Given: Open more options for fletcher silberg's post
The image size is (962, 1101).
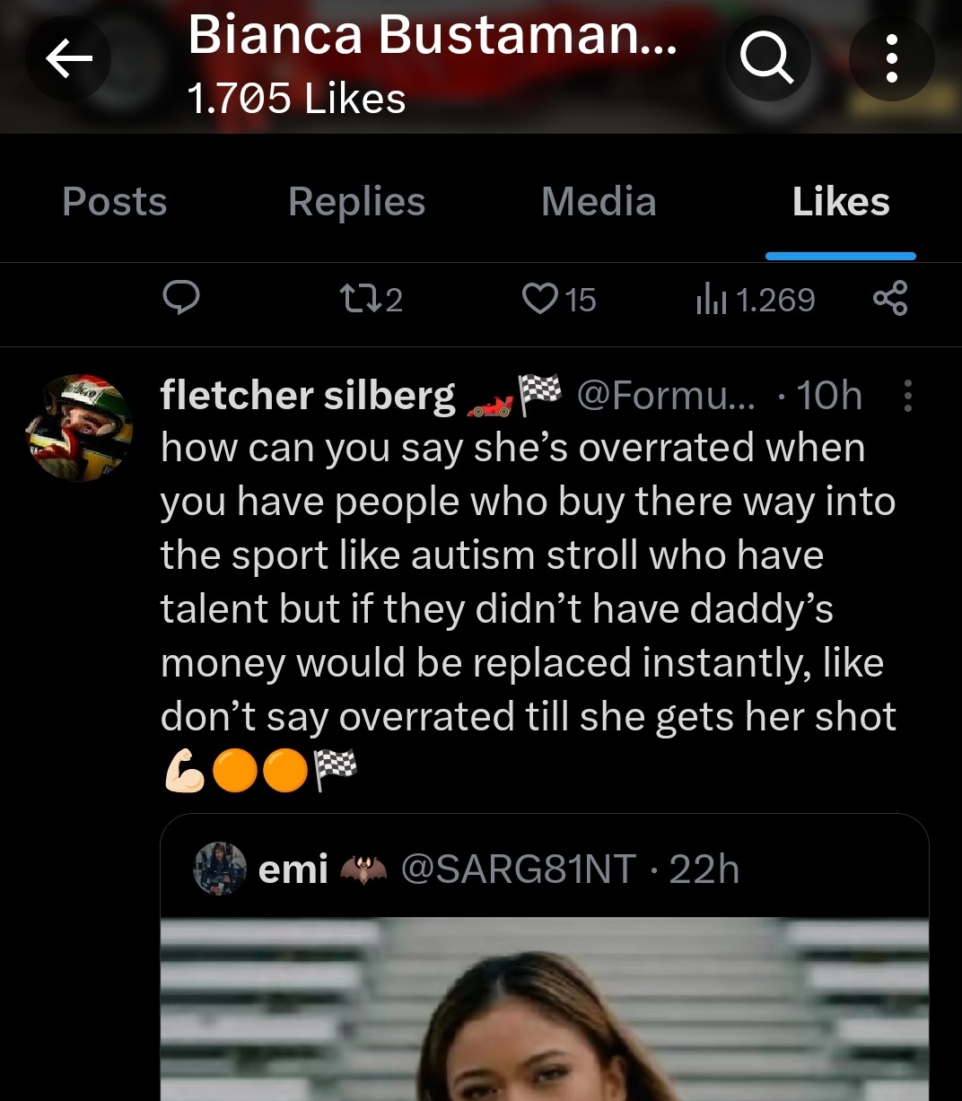Looking at the screenshot, I should point(907,396).
